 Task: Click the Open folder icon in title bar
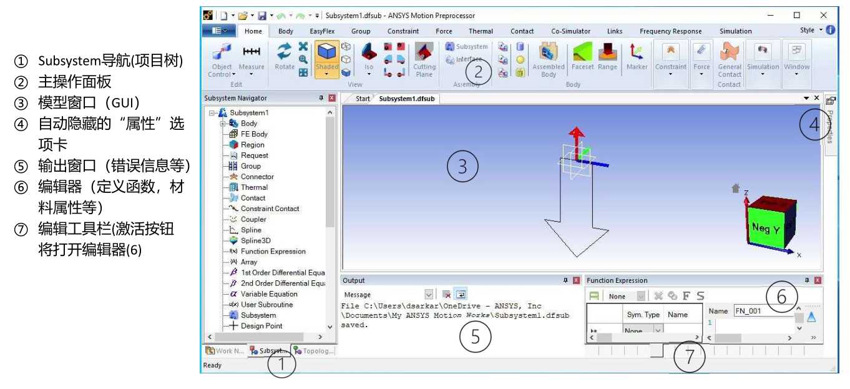click(x=242, y=15)
